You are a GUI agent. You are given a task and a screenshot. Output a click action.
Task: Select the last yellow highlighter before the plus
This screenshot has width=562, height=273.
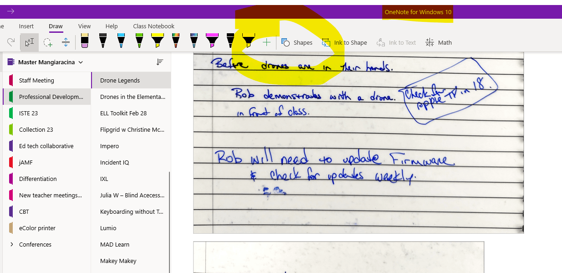coord(249,41)
